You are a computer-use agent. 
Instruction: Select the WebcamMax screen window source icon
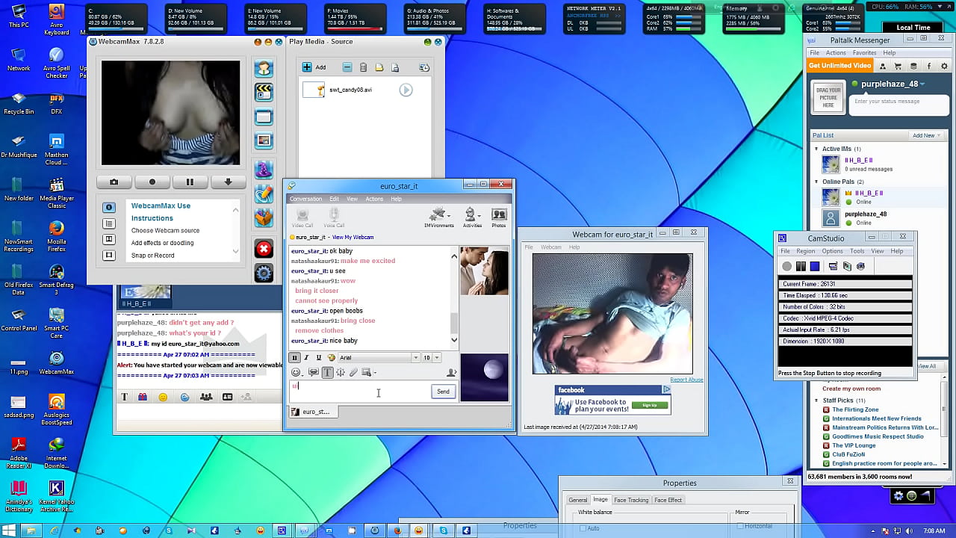tap(264, 117)
